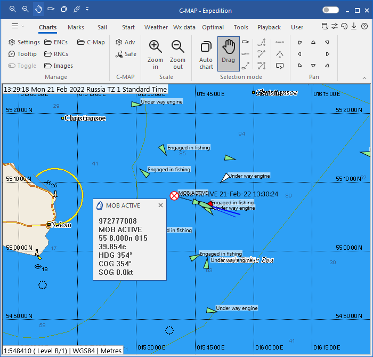Click the title bar zoom out magnifier

[x=26, y=9]
